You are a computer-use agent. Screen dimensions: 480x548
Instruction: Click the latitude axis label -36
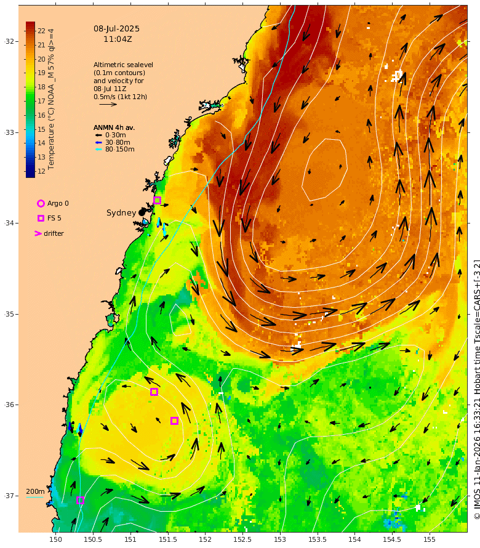9,405
